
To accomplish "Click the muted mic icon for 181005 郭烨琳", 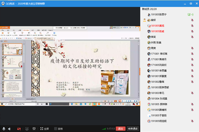I will 192,104.
